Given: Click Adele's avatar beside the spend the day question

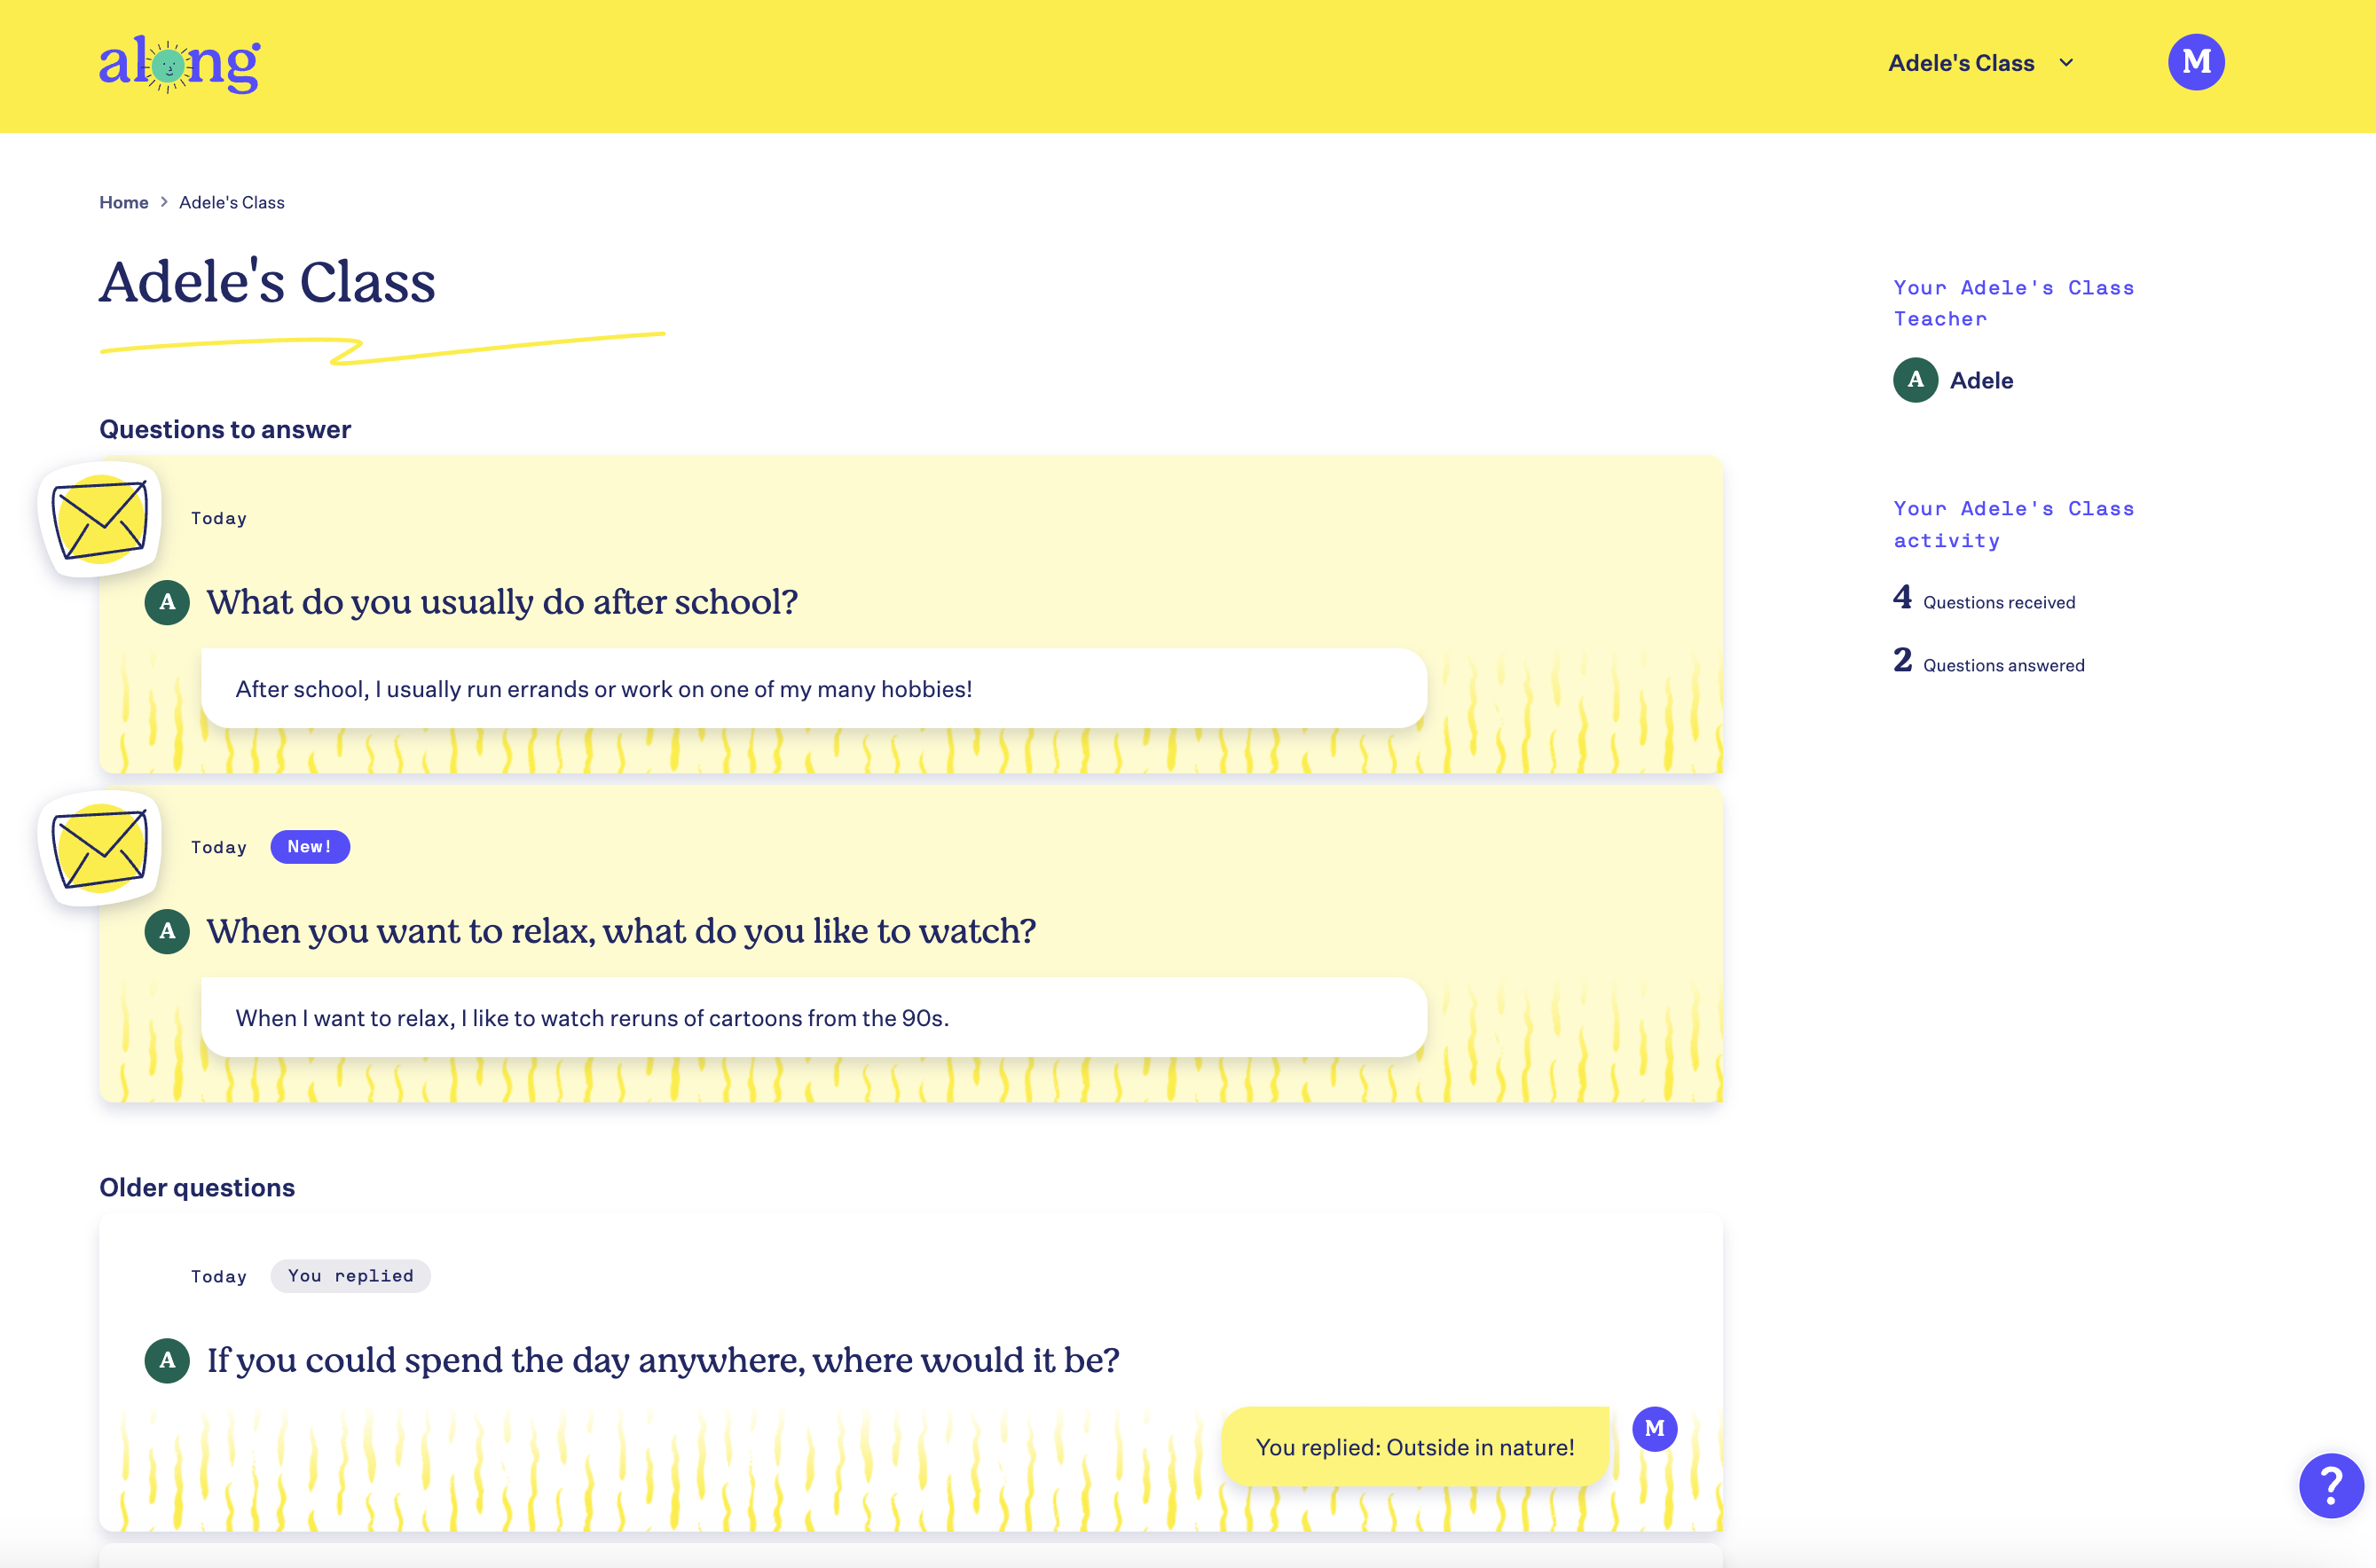Looking at the screenshot, I should (167, 1360).
